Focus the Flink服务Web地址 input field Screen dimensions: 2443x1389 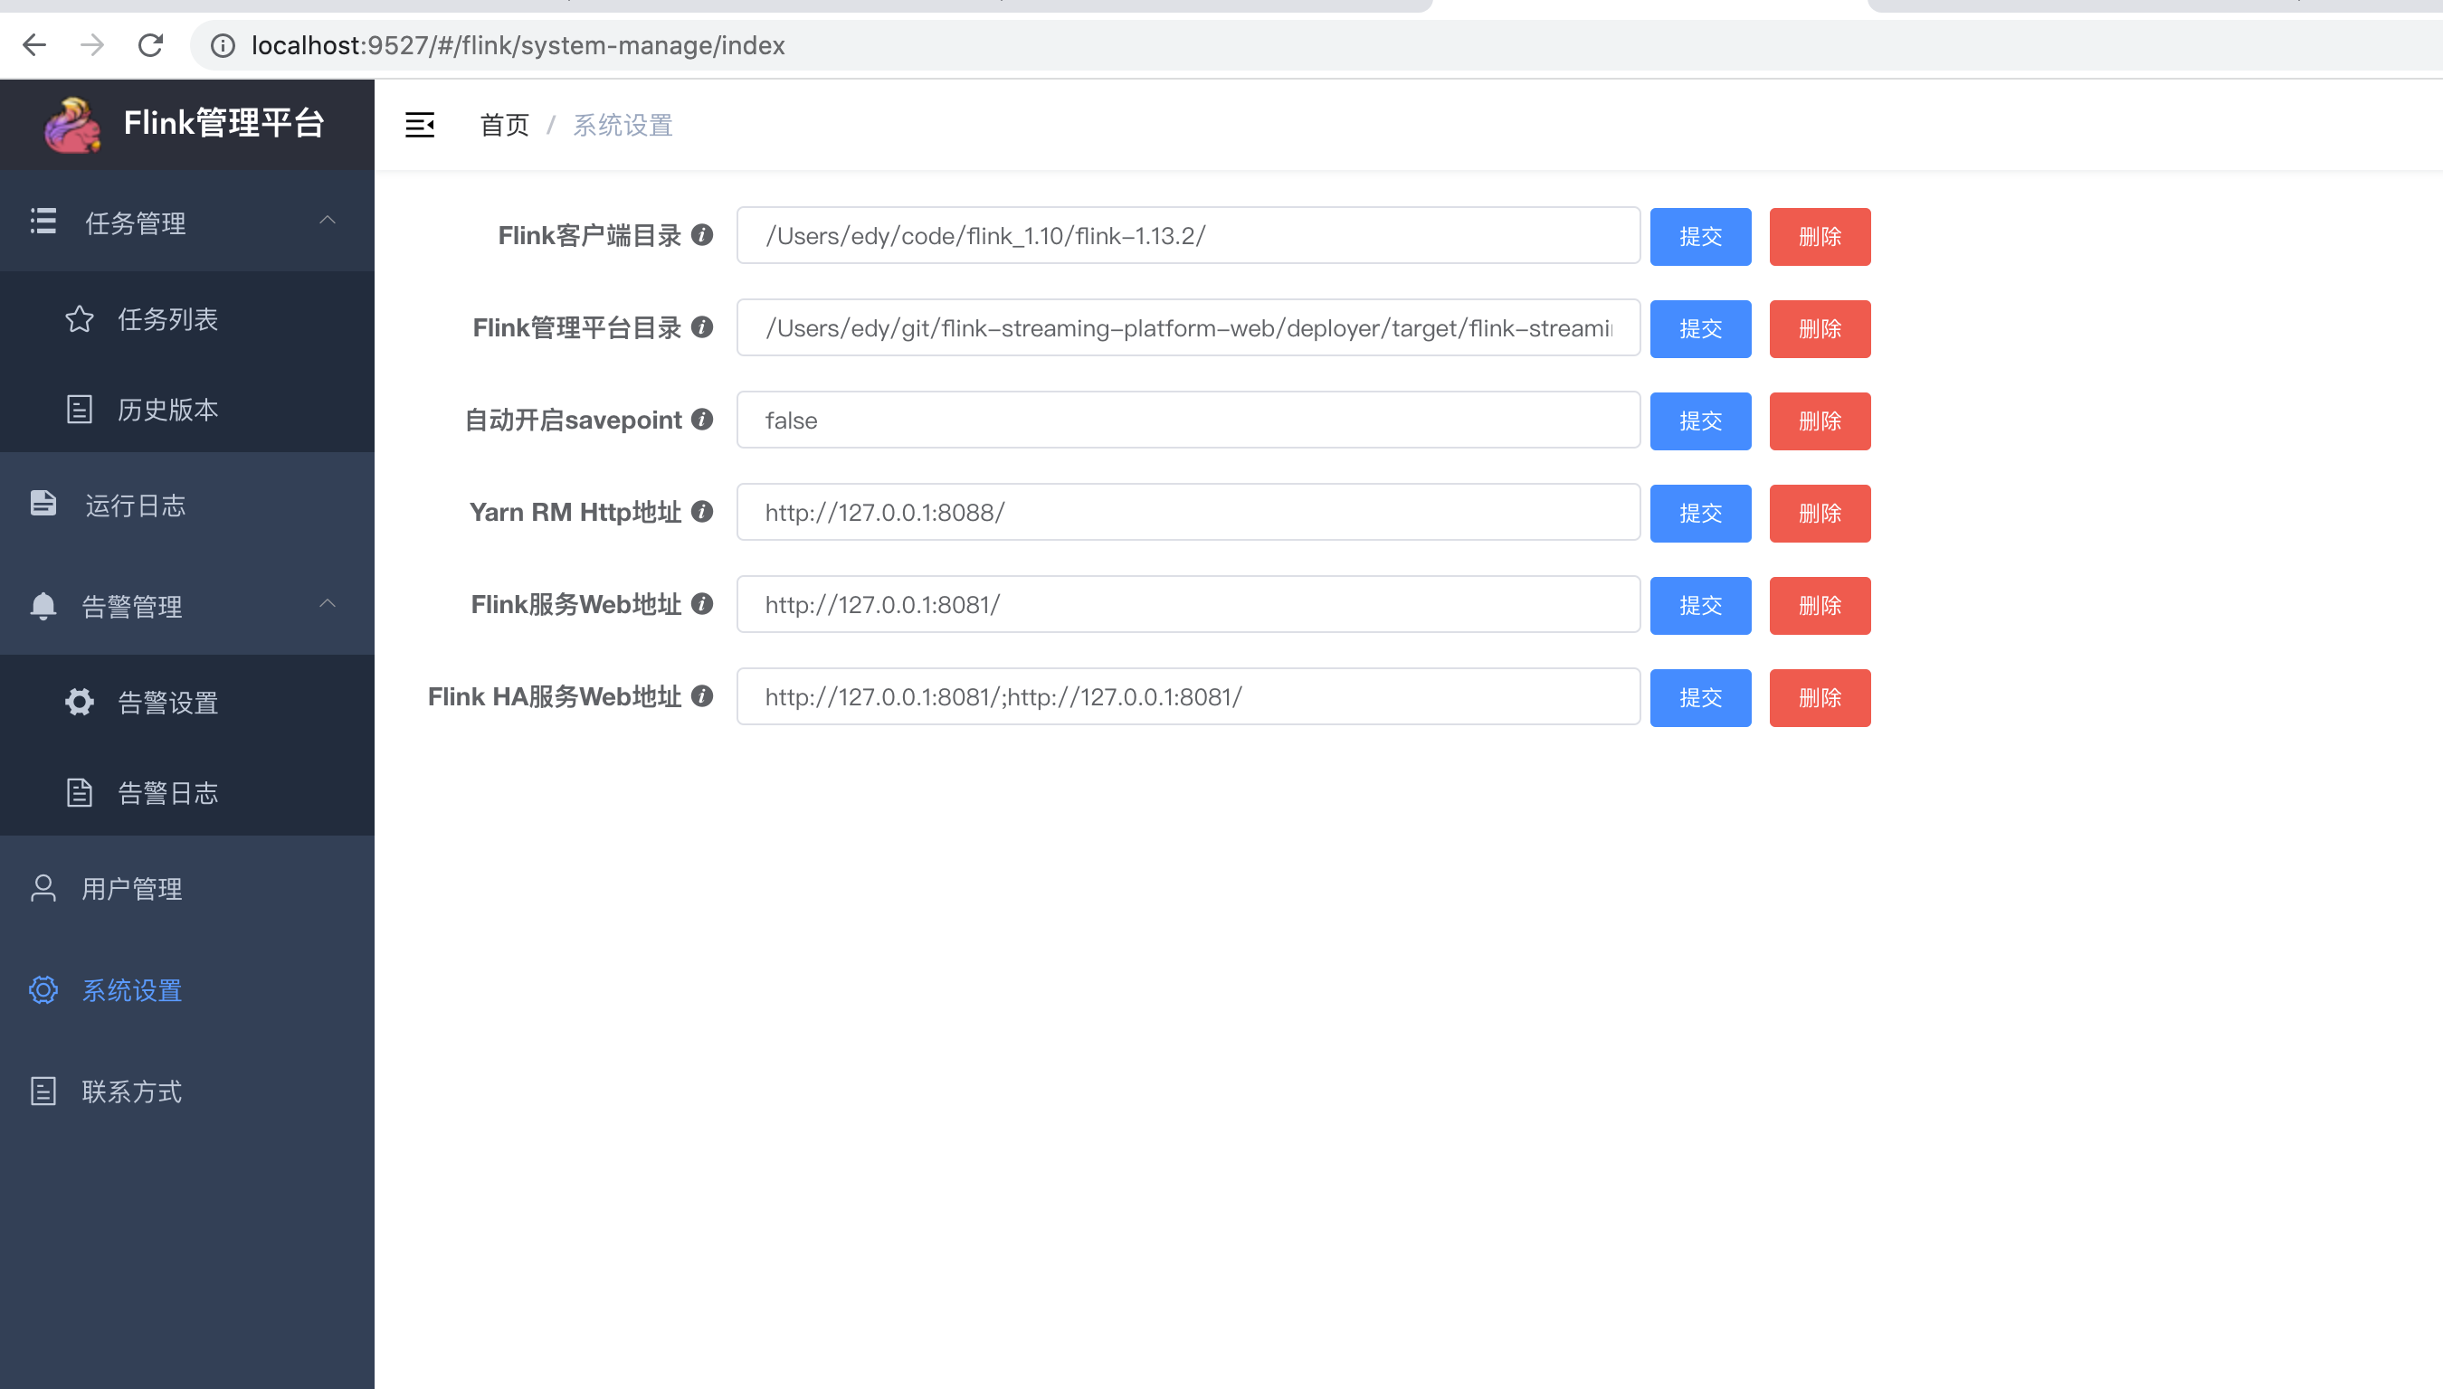click(1188, 605)
